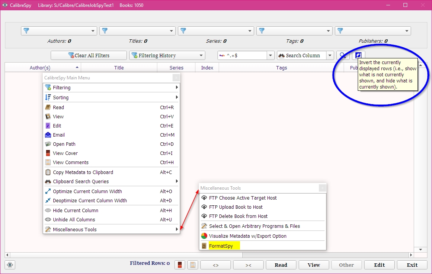
Task: Select Optimize Current Column Width
Action: point(111,191)
